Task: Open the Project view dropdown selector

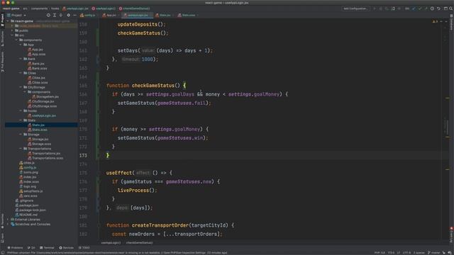Action: tap(17, 15)
